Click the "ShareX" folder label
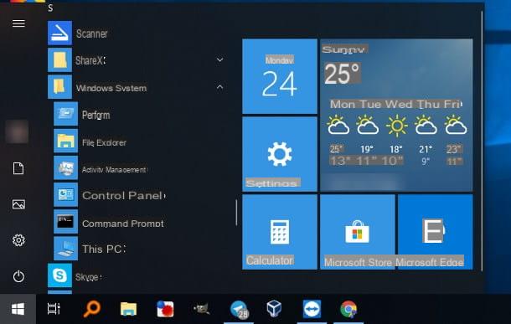The height and width of the screenshot is (324, 511). (90, 60)
